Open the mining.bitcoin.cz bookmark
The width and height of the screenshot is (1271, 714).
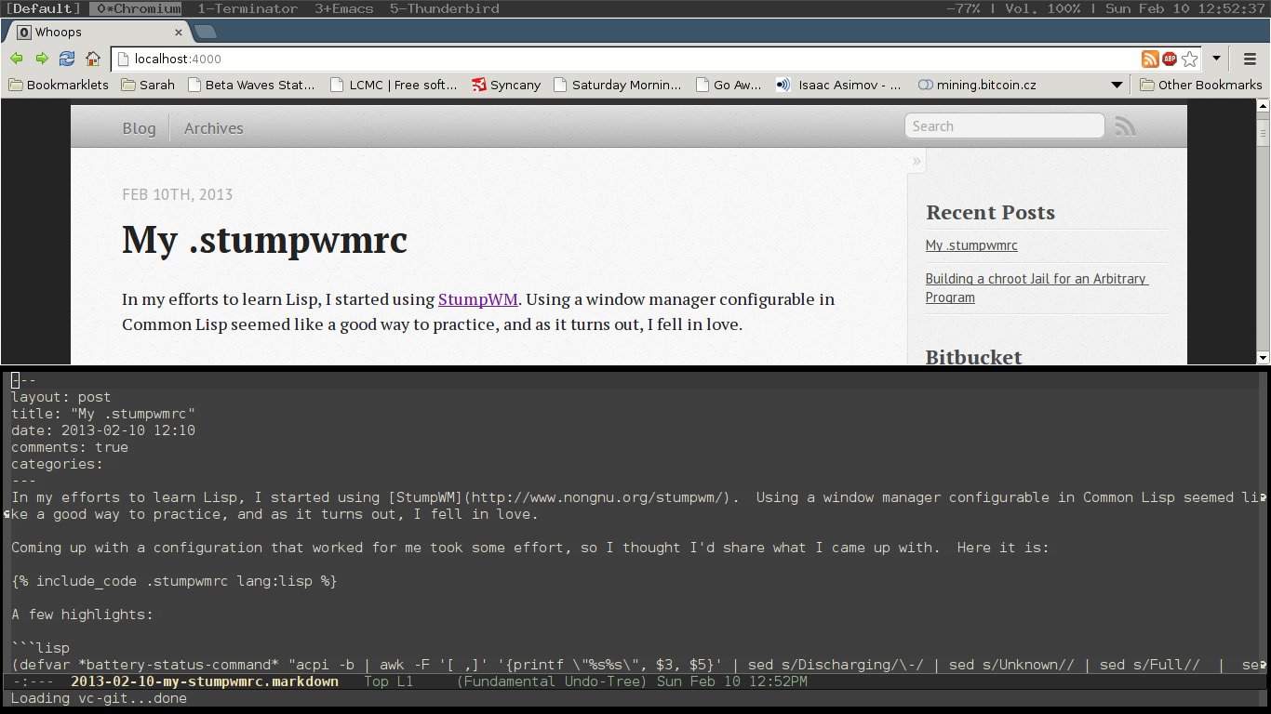tap(977, 85)
